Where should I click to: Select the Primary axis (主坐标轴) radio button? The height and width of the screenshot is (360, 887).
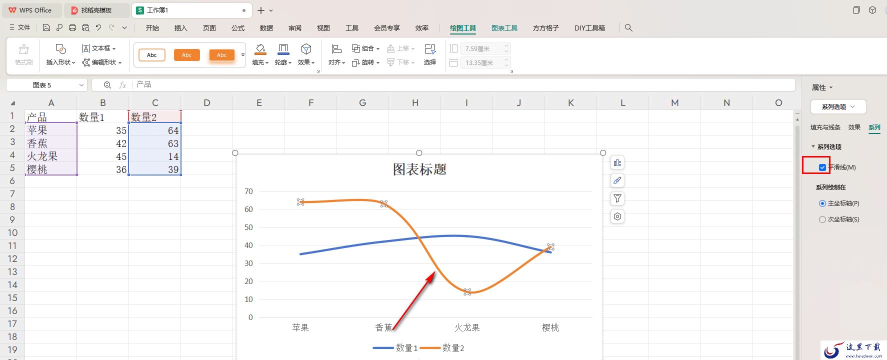click(x=822, y=203)
